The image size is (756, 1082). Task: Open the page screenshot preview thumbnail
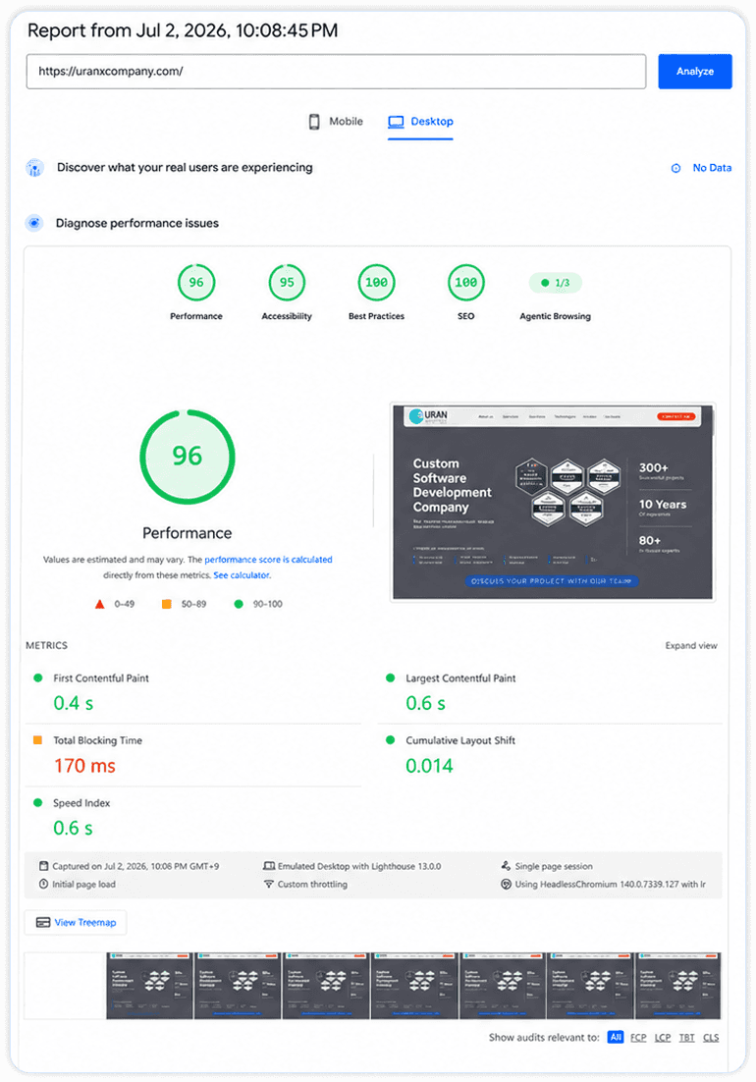pyautogui.click(x=553, y=502)
